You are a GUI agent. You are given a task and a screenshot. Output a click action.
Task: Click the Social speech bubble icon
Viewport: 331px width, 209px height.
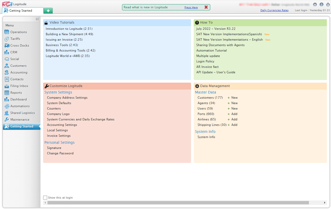point(7,59)
